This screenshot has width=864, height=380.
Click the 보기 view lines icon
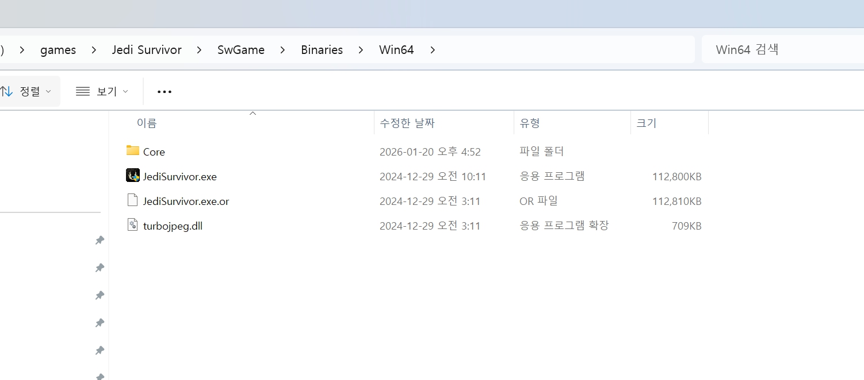(x=83, y=91)
